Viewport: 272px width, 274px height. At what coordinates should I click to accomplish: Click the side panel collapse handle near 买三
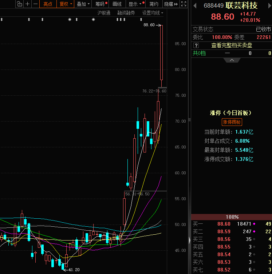(x=189, y=240)
